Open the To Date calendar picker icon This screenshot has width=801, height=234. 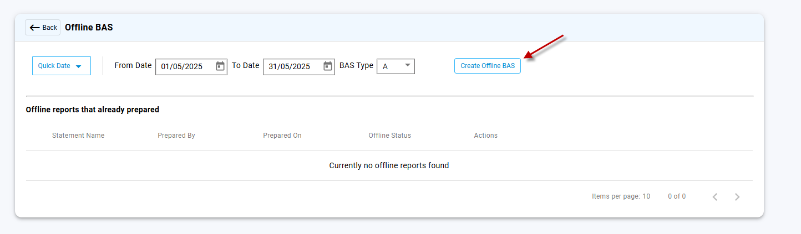[x=328, y=66]
